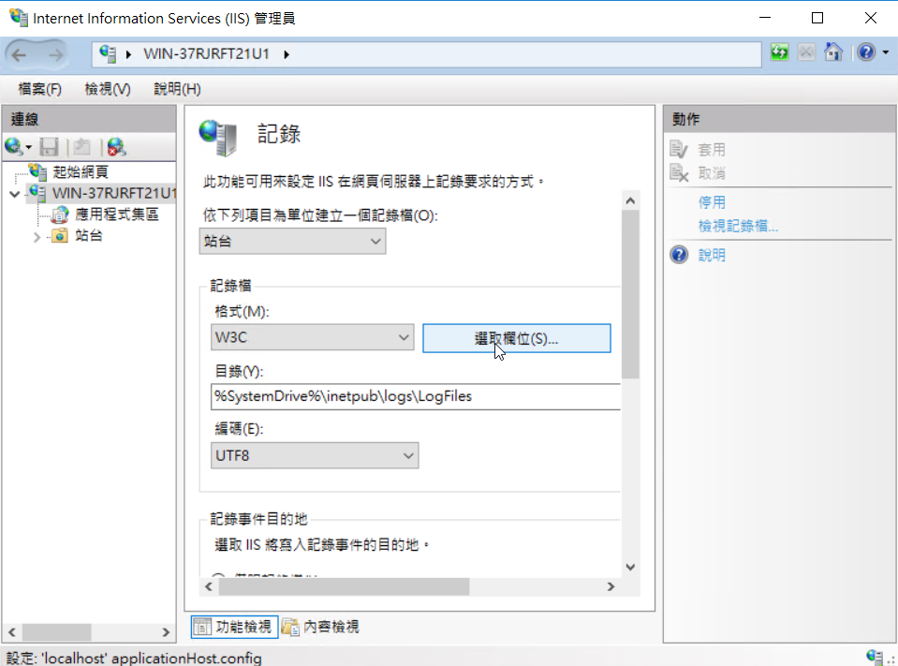Open the 檢視(V) menu
The width and height of the screenshot is (898, 666).
point(107,89)
